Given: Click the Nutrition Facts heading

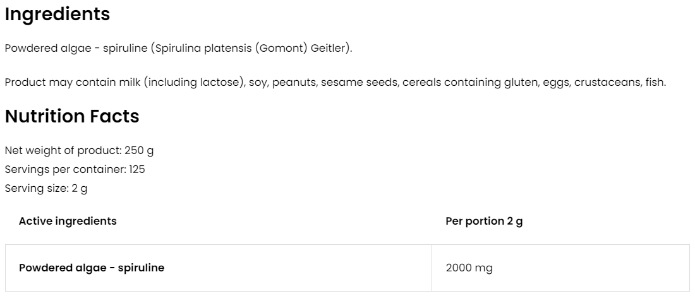Looking at the screenshot, I should click(71, 116).
